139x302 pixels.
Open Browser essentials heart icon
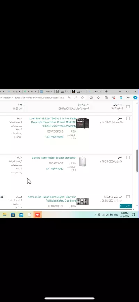(x=114, y=98)
